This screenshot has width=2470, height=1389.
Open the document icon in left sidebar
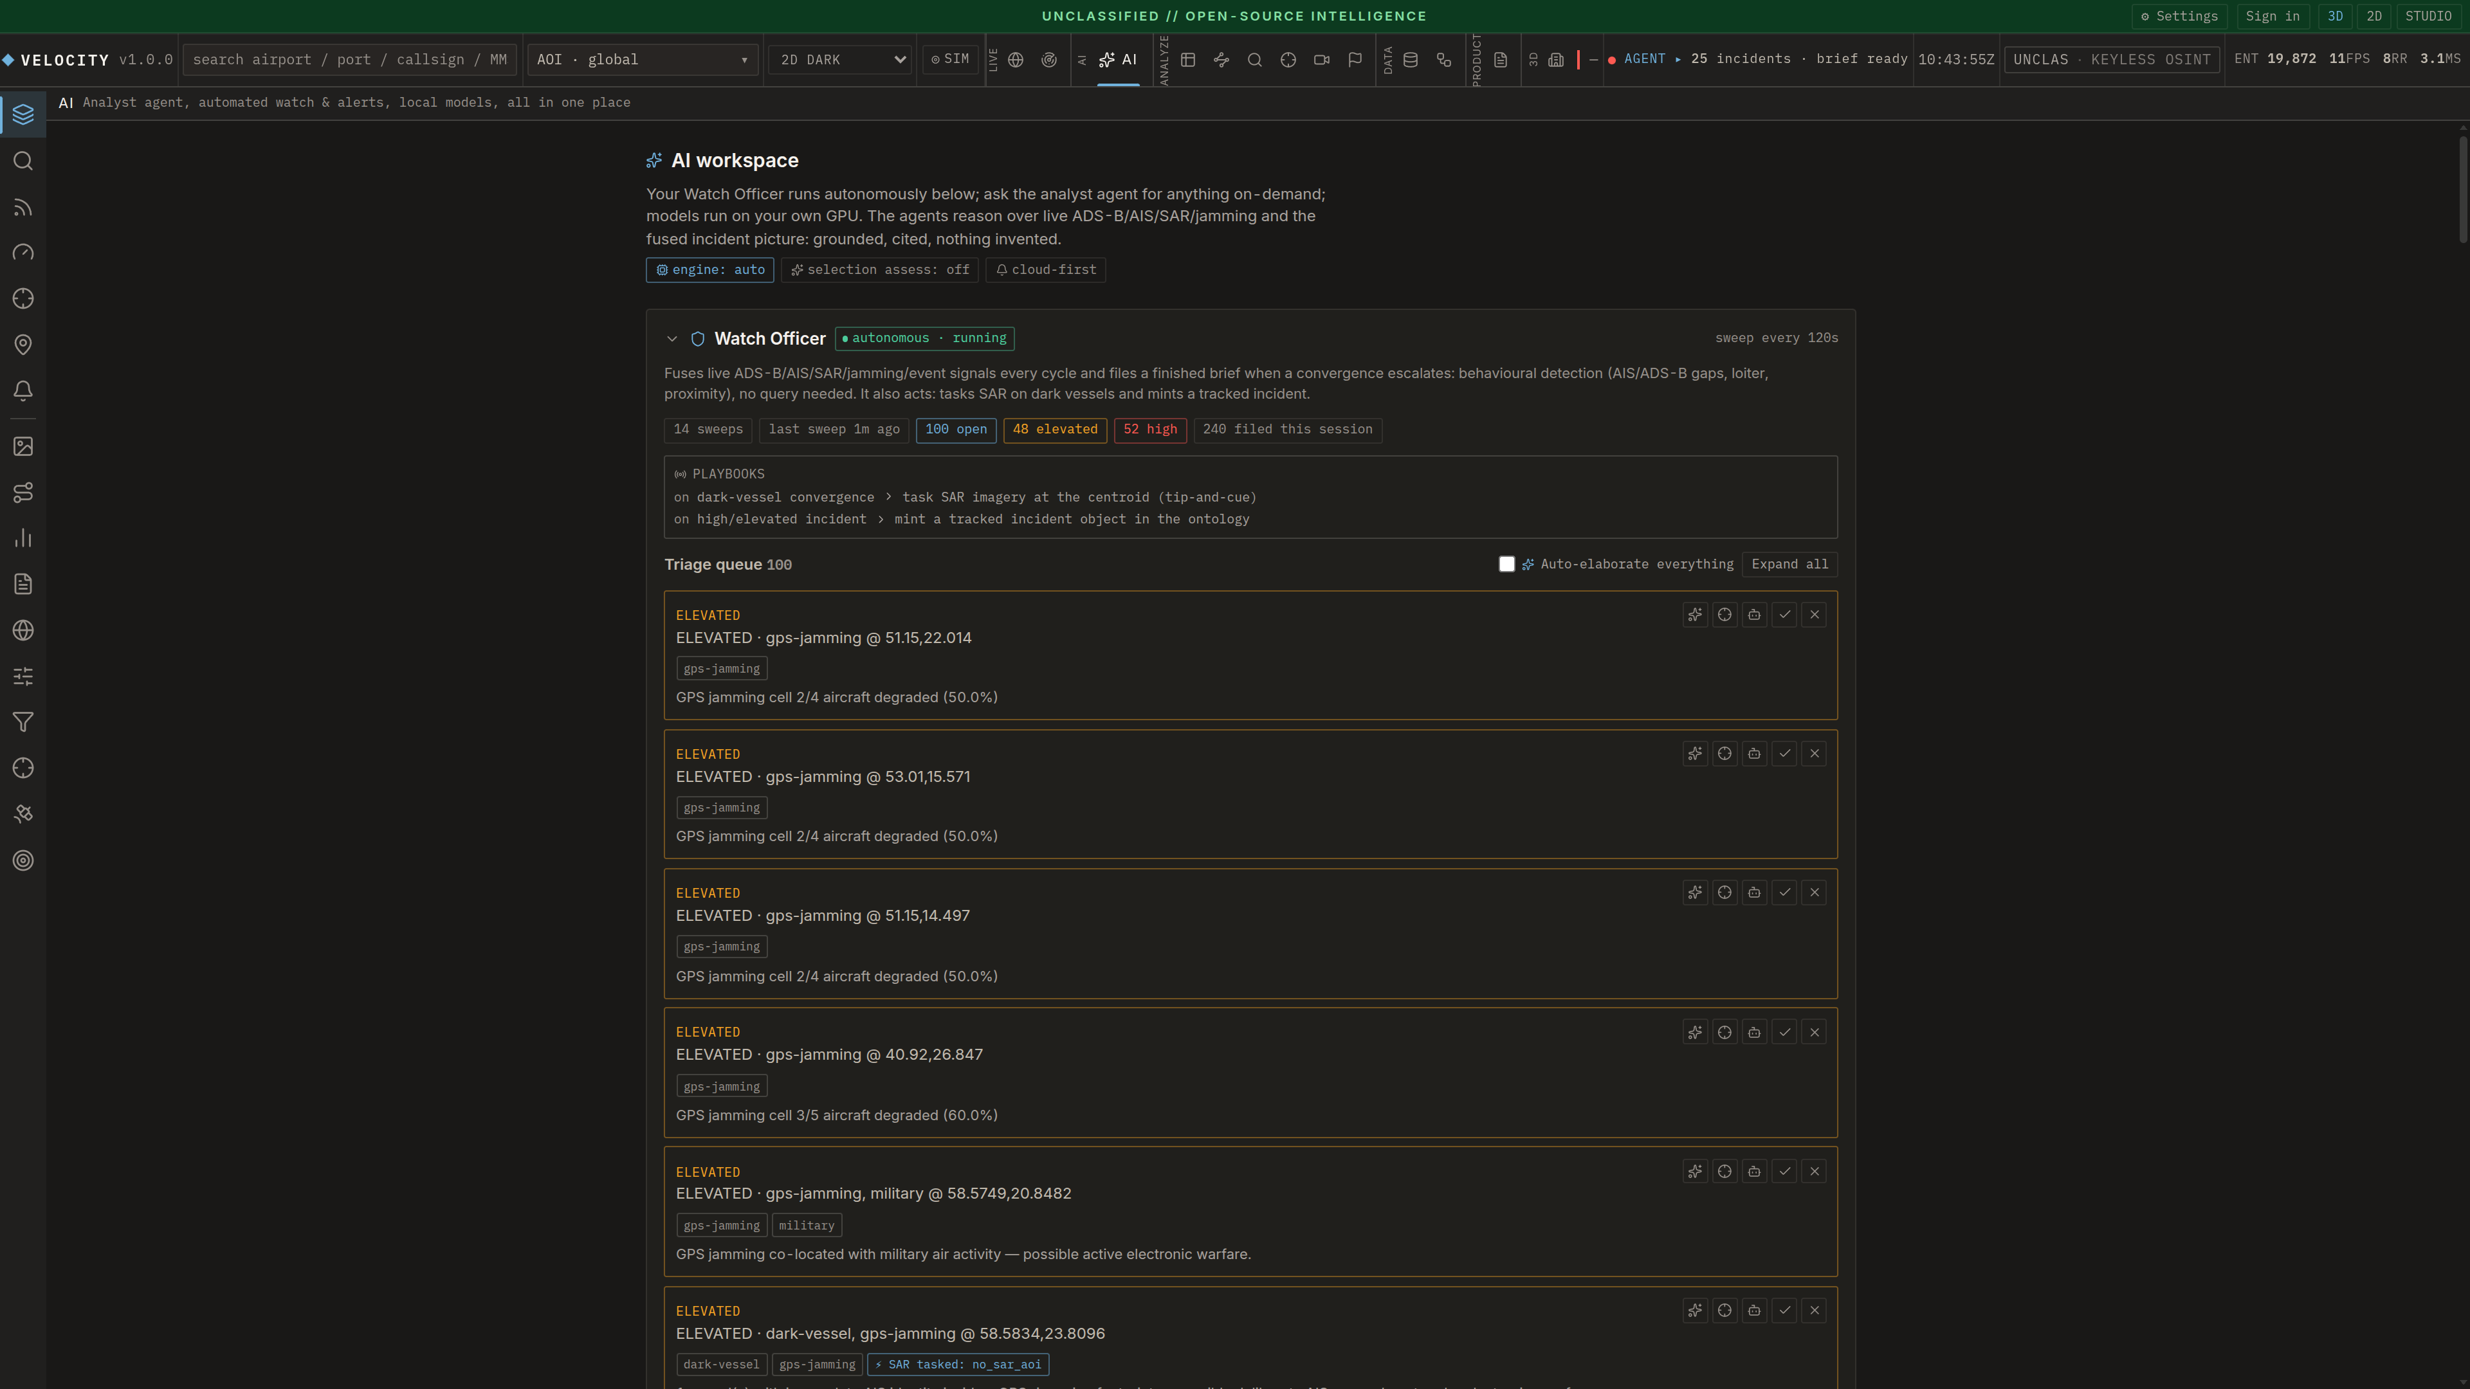tap(23, 585)
